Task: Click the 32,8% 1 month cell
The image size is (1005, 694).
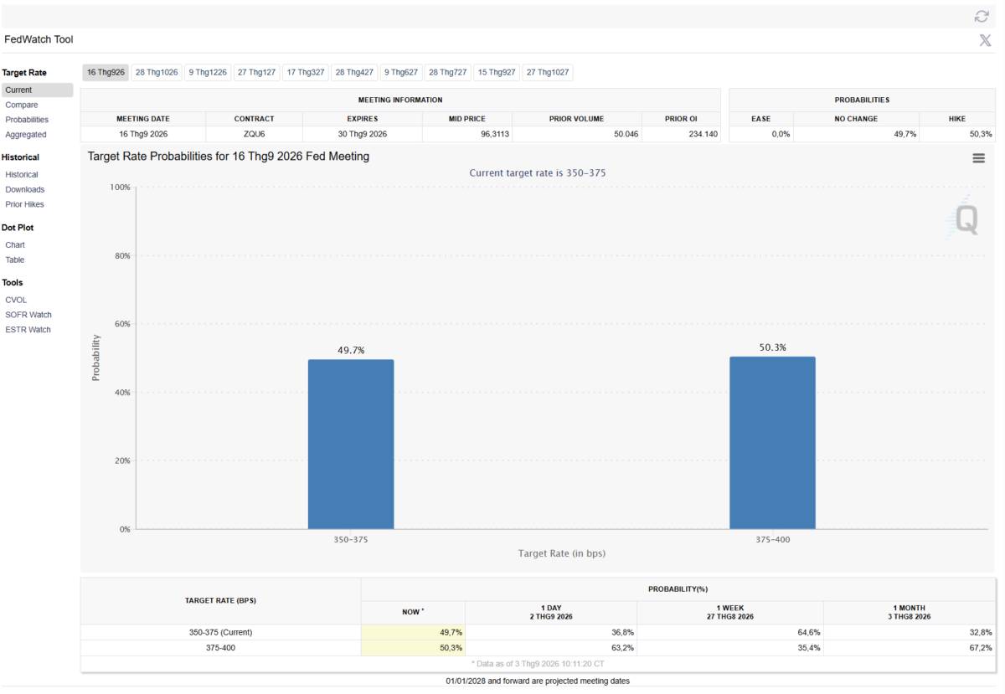Action: [x=910, y=632]
